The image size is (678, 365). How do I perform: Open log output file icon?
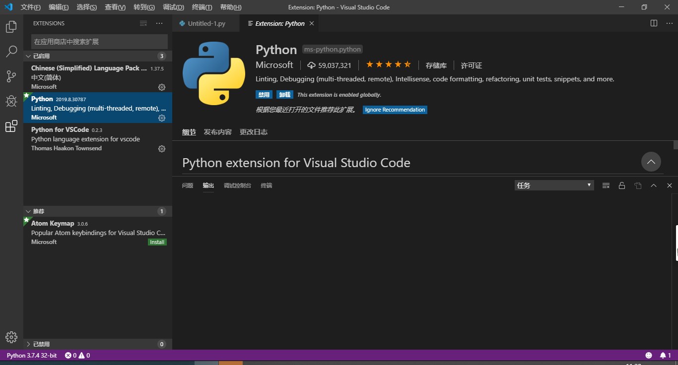click(638, 185)
